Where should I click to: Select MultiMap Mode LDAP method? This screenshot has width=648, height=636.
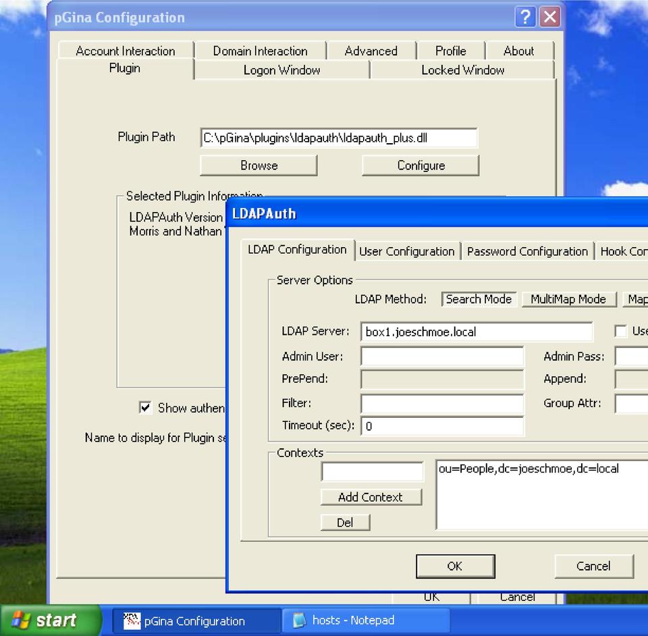click(x=568, y=299)
